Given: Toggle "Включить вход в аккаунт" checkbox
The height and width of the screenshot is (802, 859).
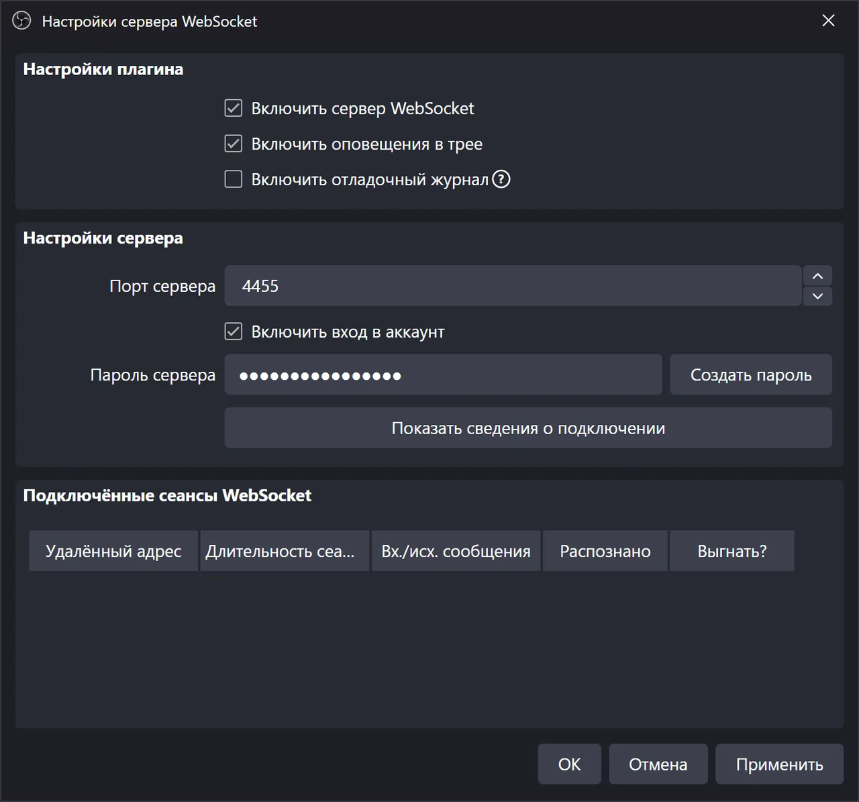Looking at the screenshot, I should (x=233, y=332).
